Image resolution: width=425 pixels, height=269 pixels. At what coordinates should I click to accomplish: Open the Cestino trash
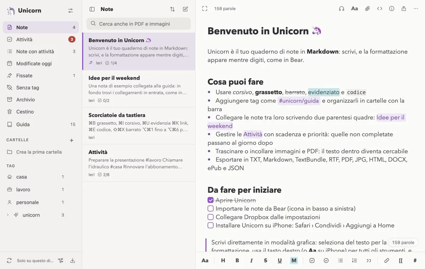(x=41, y=111)
